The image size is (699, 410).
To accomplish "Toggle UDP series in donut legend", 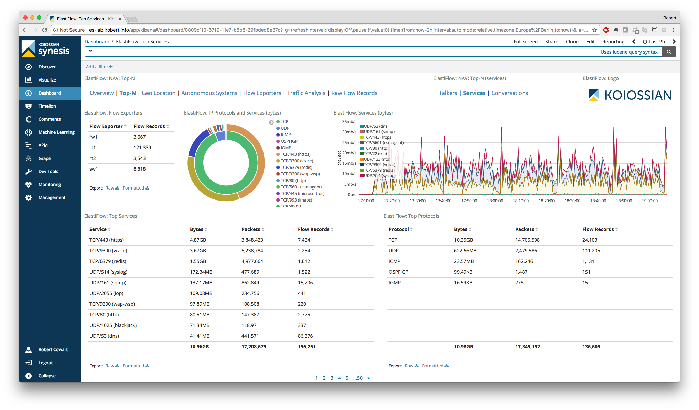I will (285, 128).
